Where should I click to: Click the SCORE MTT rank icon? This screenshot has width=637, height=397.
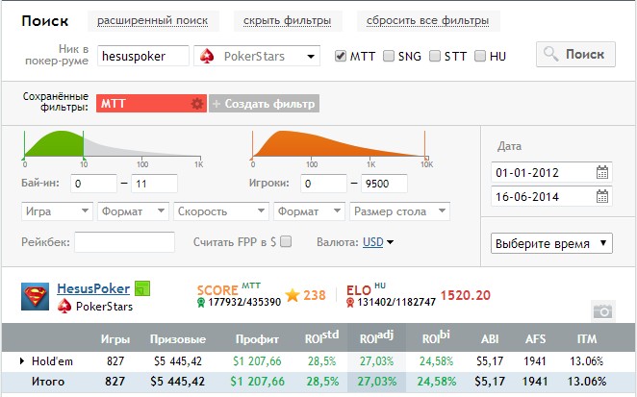click(x=203, y=302)
